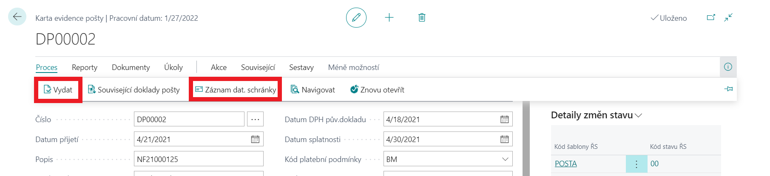Click the back arrow button
770x176 pixels.
pyautogui.click(x=17, y=17)
